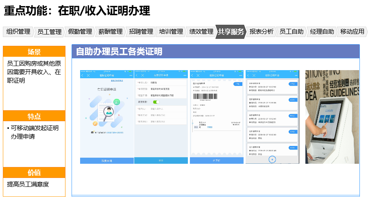Select the 组织管理 tab
This screenshot has height=197, width=368.
tap(18, 32)
